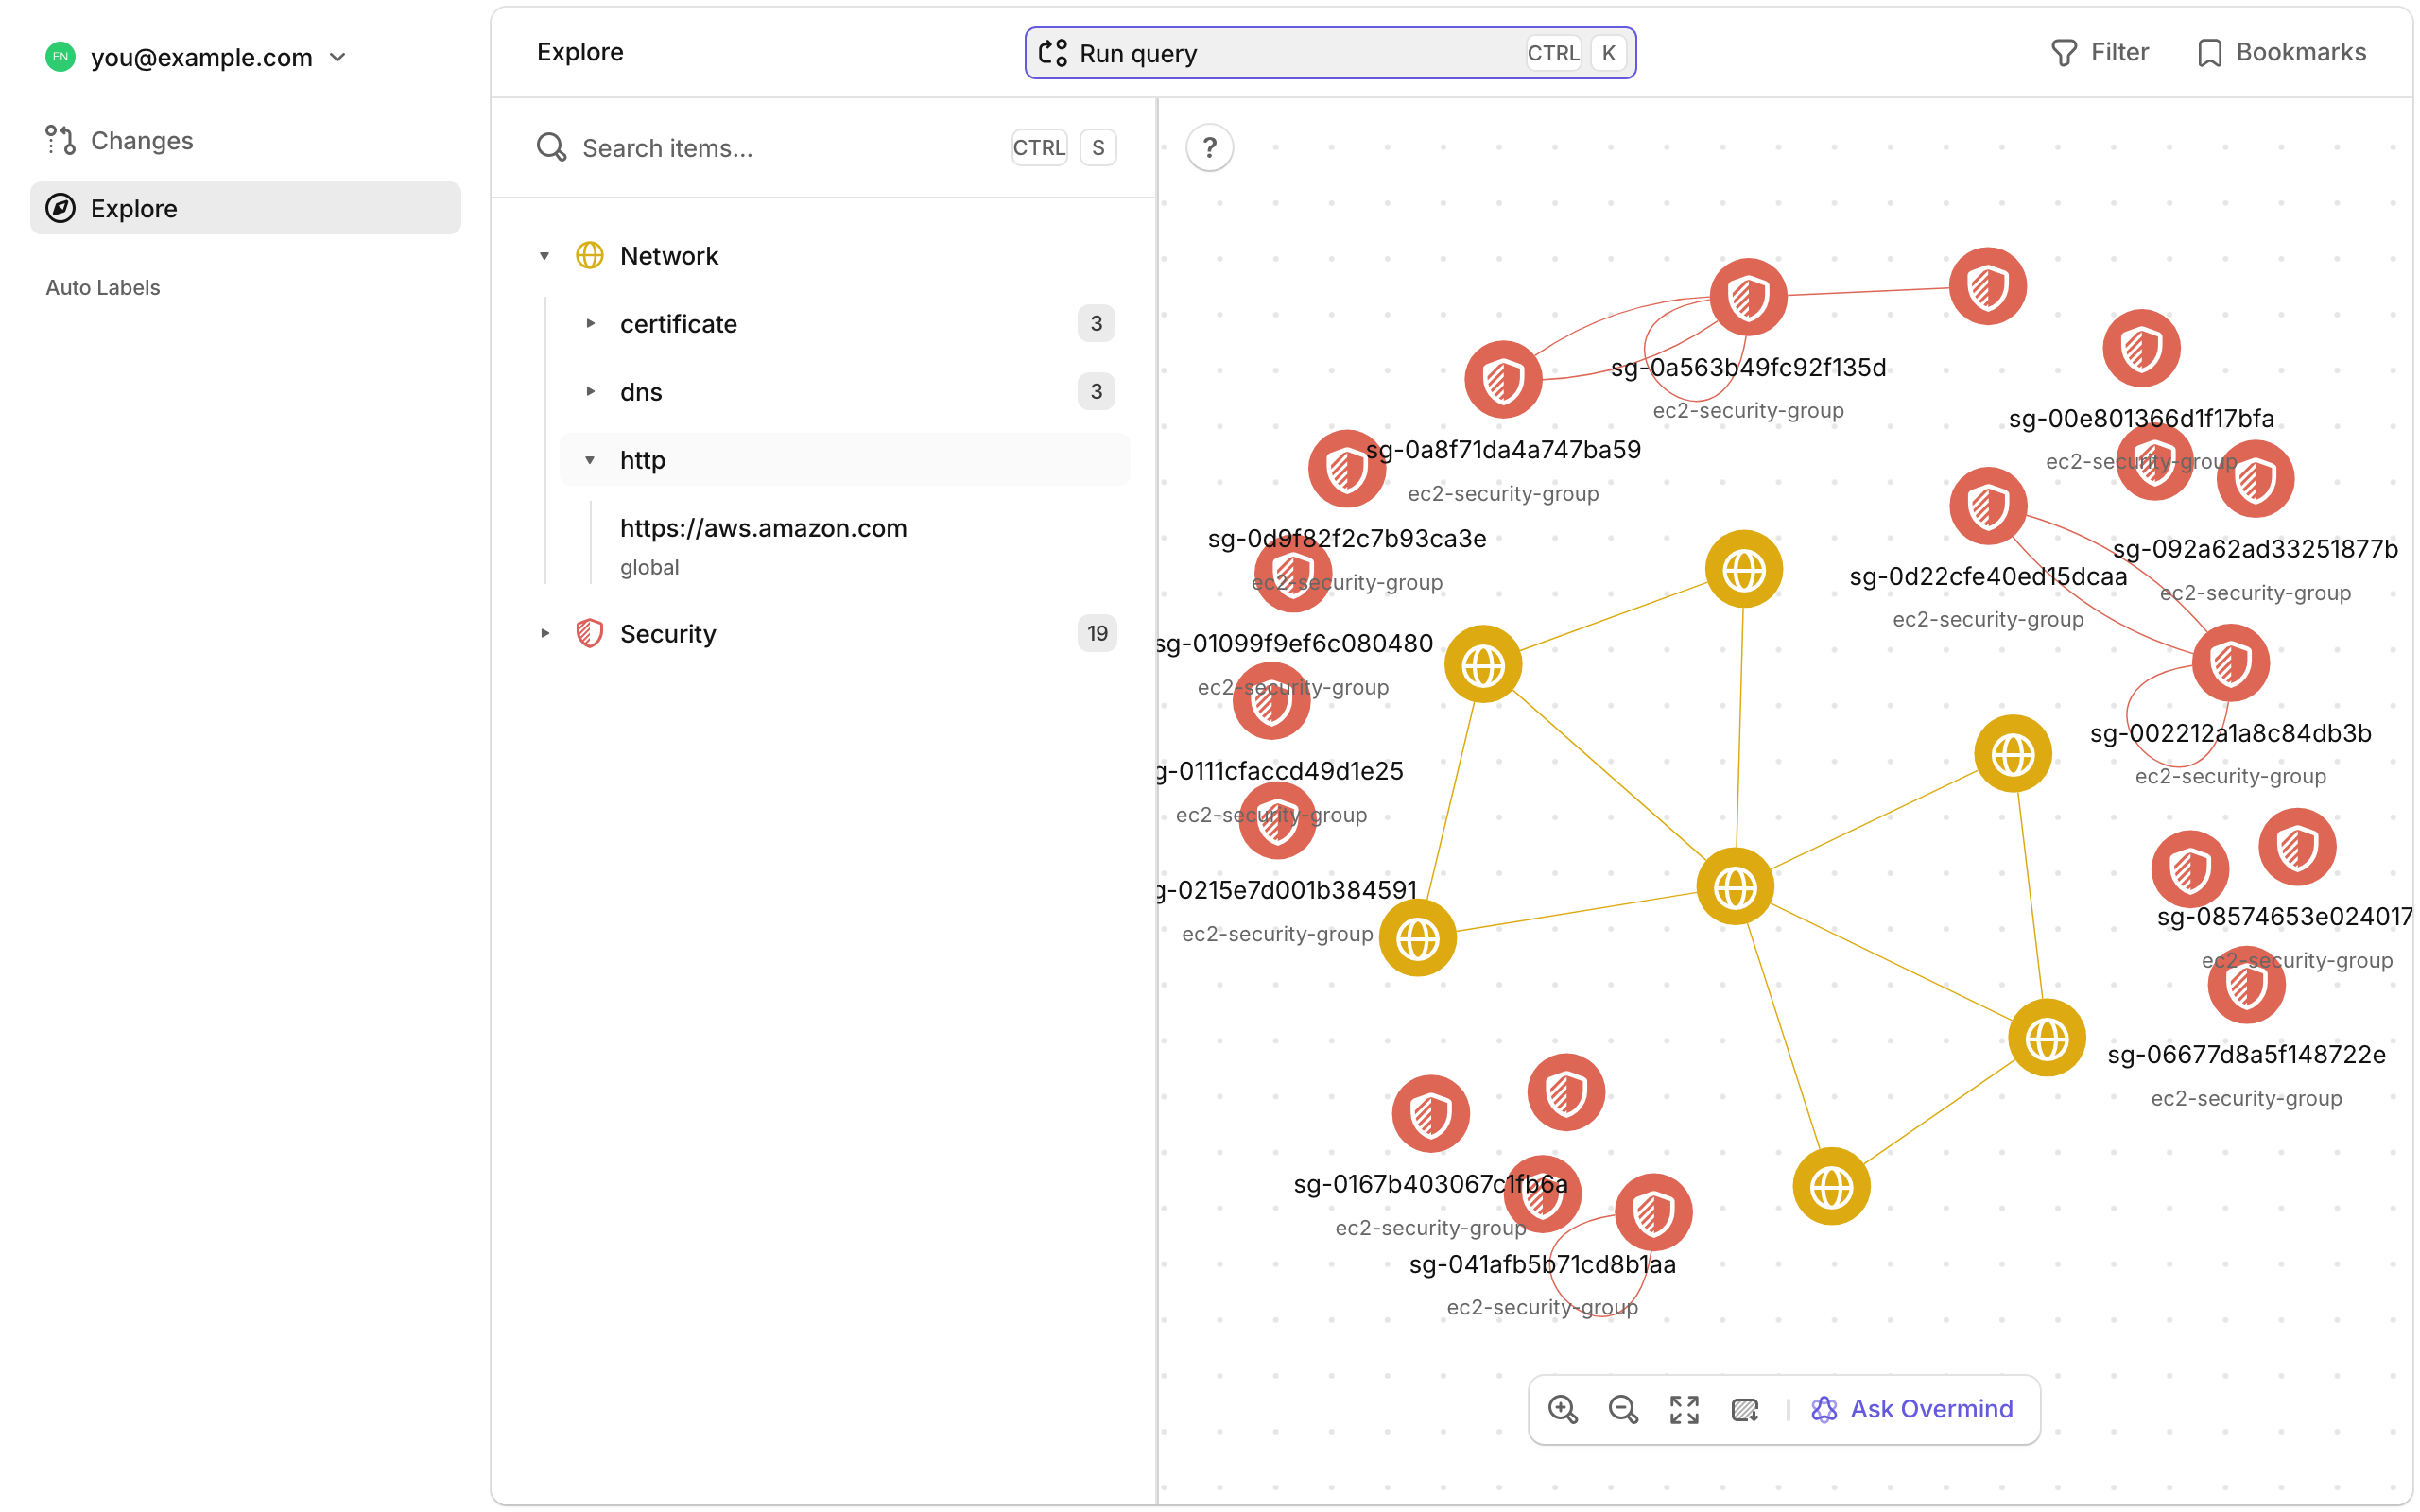Viewport: 2420px width, 1512px height.
Task: Open the graph help question mark
Action: pos(1209,148)
